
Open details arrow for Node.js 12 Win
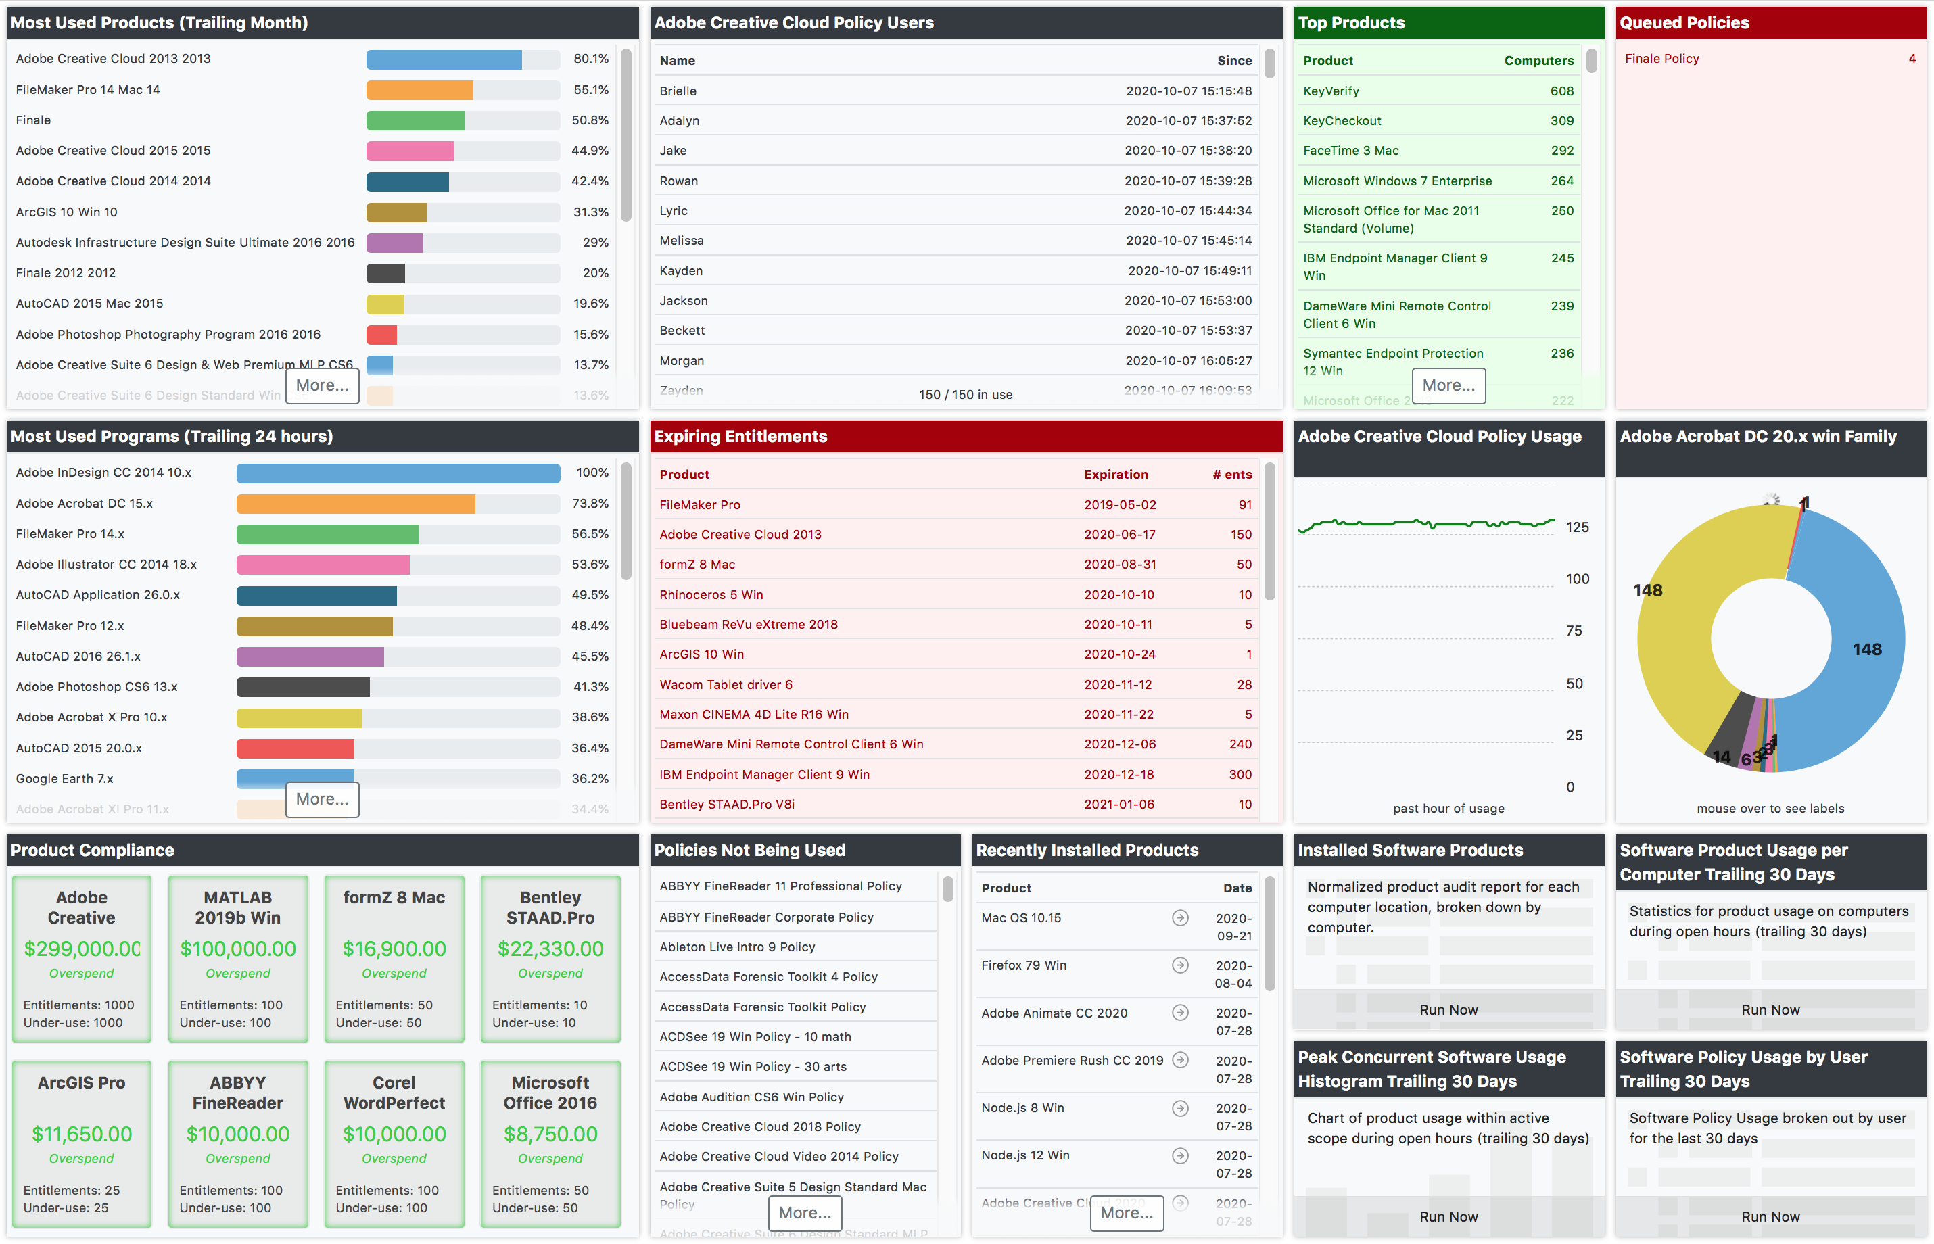click(1179, 1155)
